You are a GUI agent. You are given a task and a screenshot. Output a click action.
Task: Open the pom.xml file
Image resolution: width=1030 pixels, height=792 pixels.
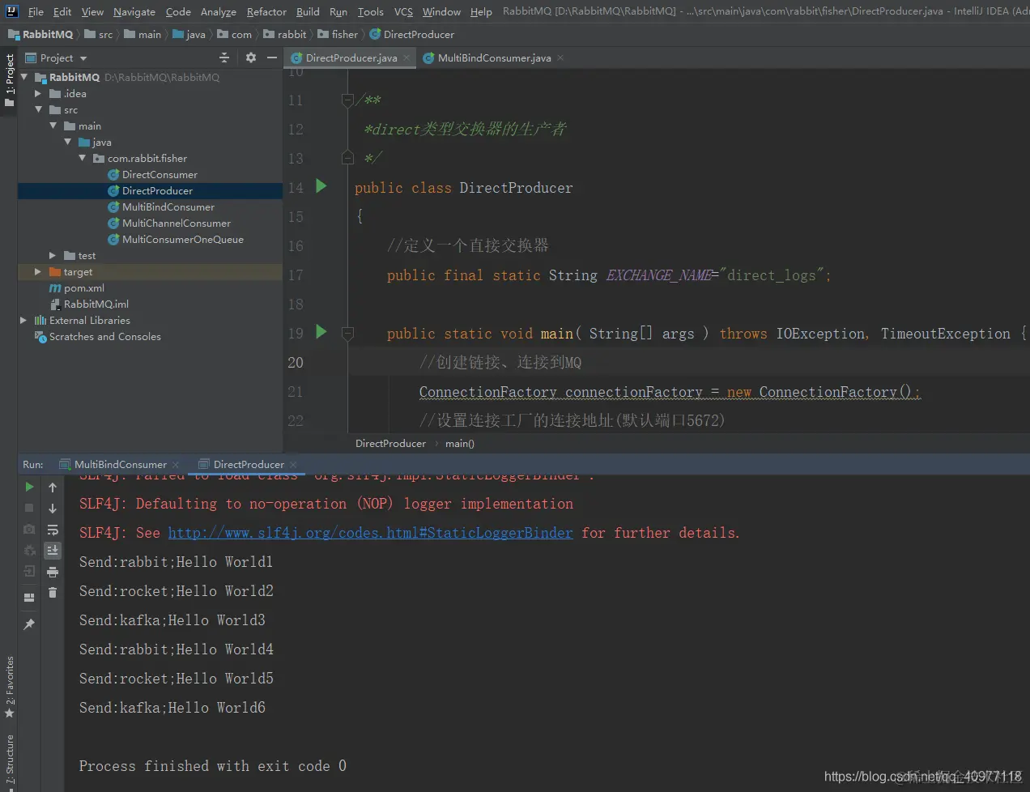click(84, 287)
